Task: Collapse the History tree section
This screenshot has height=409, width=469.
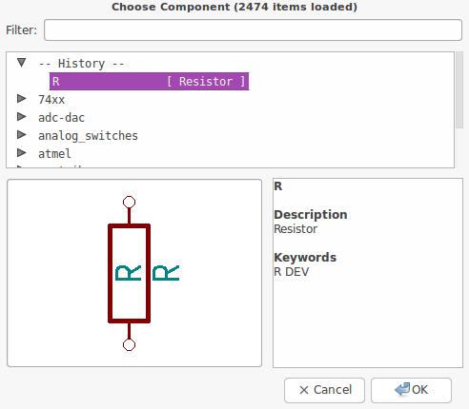Action: tap(21, 63)
